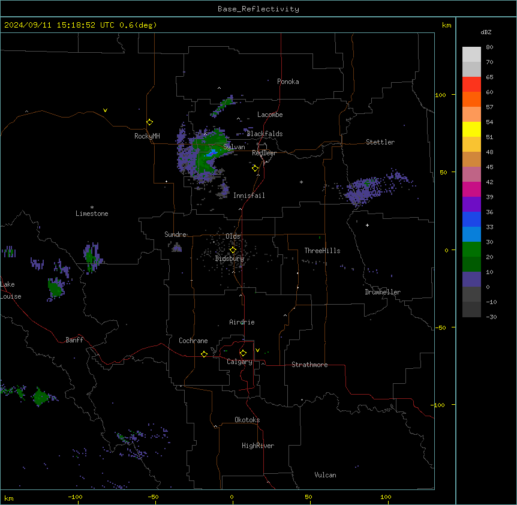The image size is (517, 505).
Task: Click the -100 tick on the right axis
Action: point(438,405)
